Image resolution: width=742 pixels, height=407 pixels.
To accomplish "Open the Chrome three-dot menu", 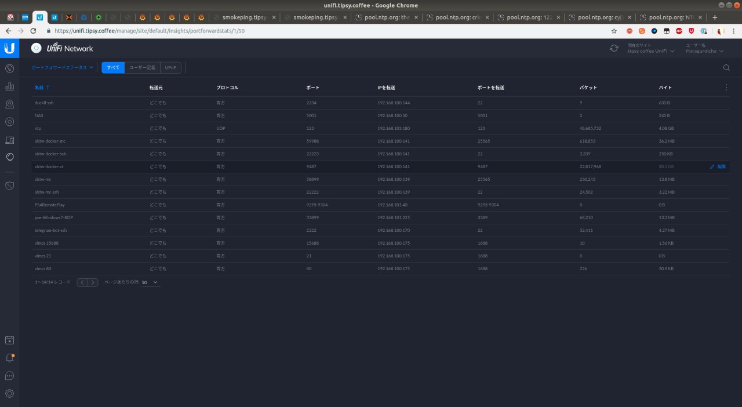I will [734, 31].
